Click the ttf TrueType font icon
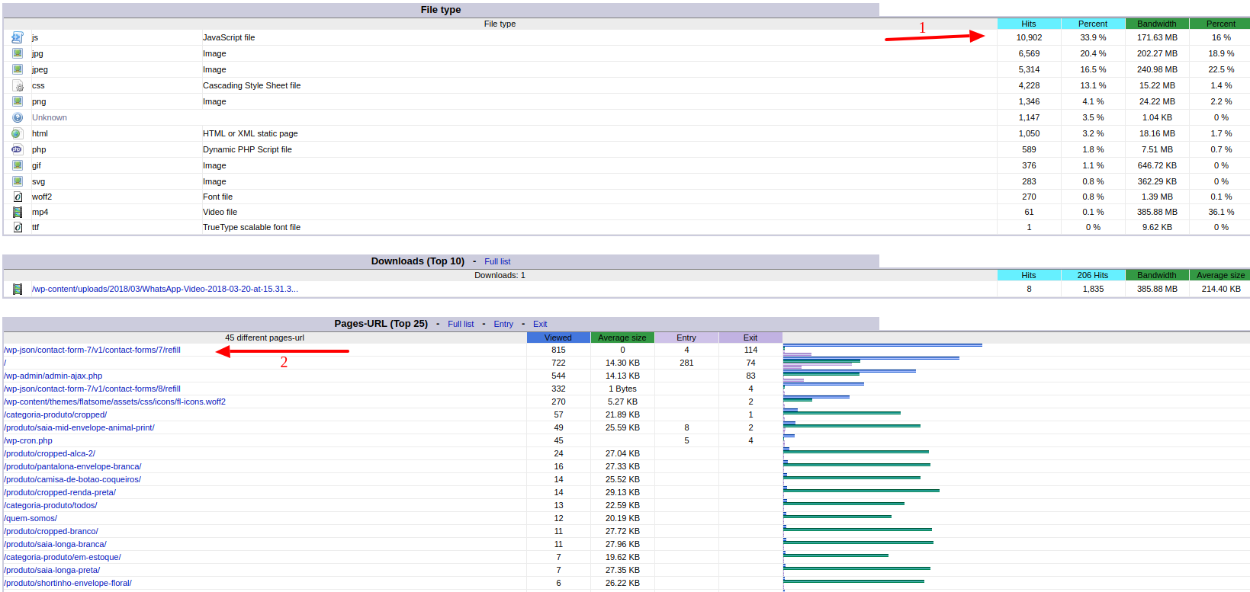This screenshot has height=592, width=1250. point(18,227)
